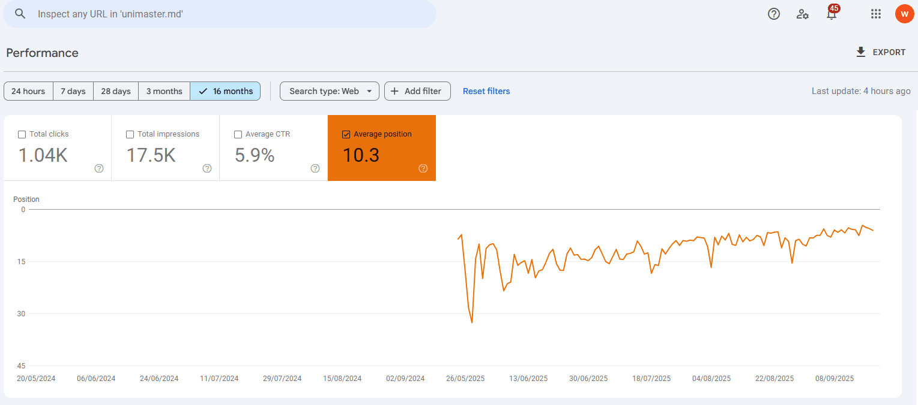Click the search magnifier icon
The image size is (918, 405).
20,14
